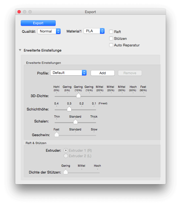Close the Export window with red button
This screenshot has height=206, width=181.
tap(19, 12)
